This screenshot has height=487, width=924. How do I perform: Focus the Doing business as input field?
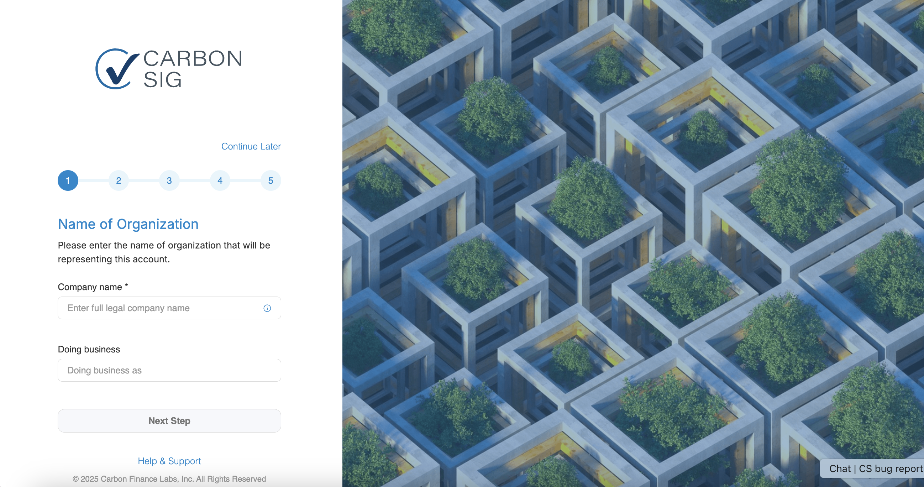click(169, 370)
